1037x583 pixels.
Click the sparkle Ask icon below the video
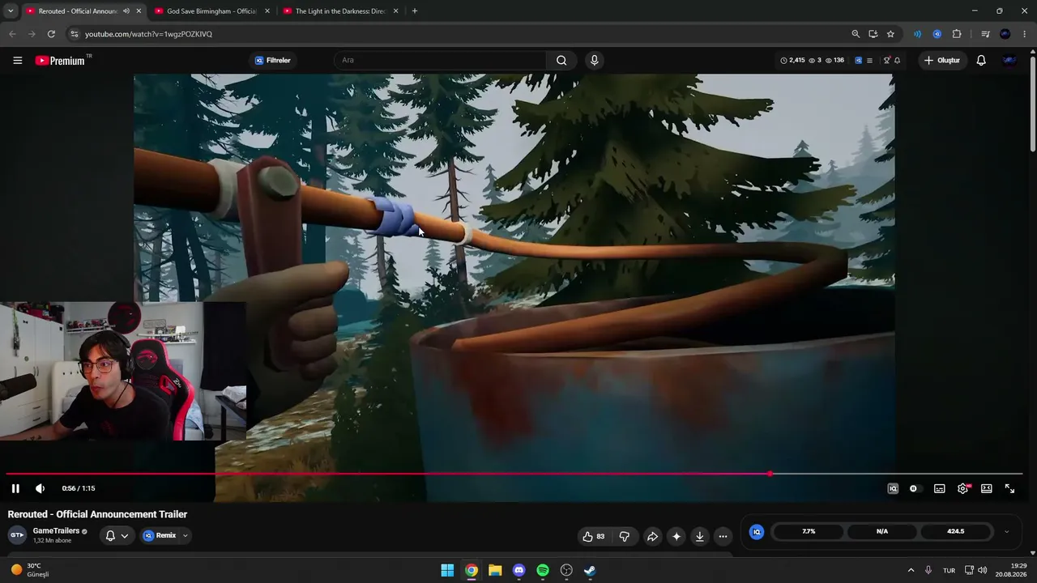pyautogui.click(x=676, y=536)
